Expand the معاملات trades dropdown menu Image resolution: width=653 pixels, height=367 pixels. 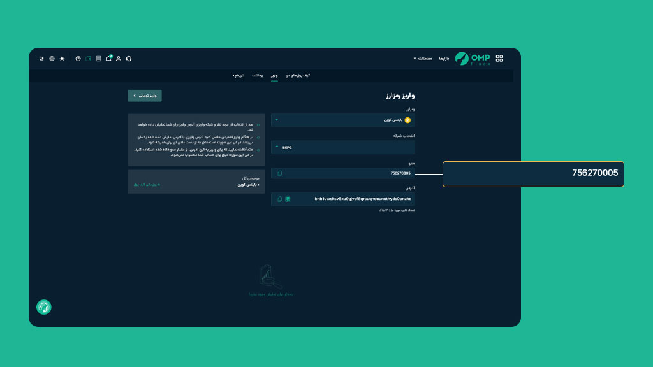click(x=423, y=59)
